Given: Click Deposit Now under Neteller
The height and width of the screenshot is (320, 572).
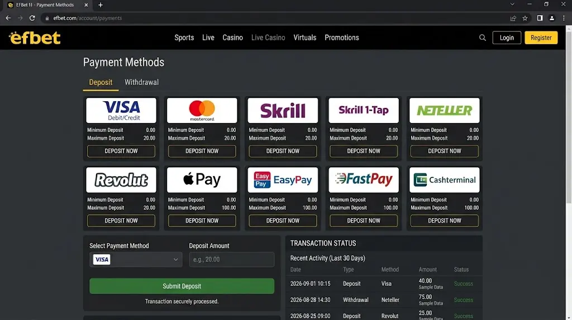Looking at the screenshot, I should coord(444,151).
